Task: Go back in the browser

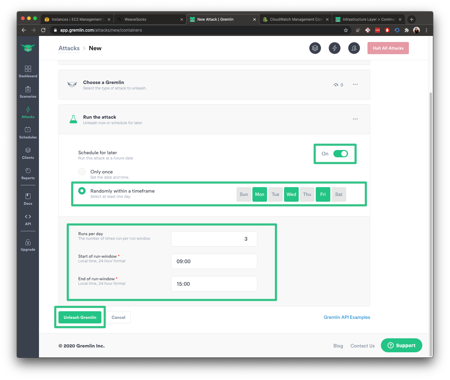Action: 24,30
